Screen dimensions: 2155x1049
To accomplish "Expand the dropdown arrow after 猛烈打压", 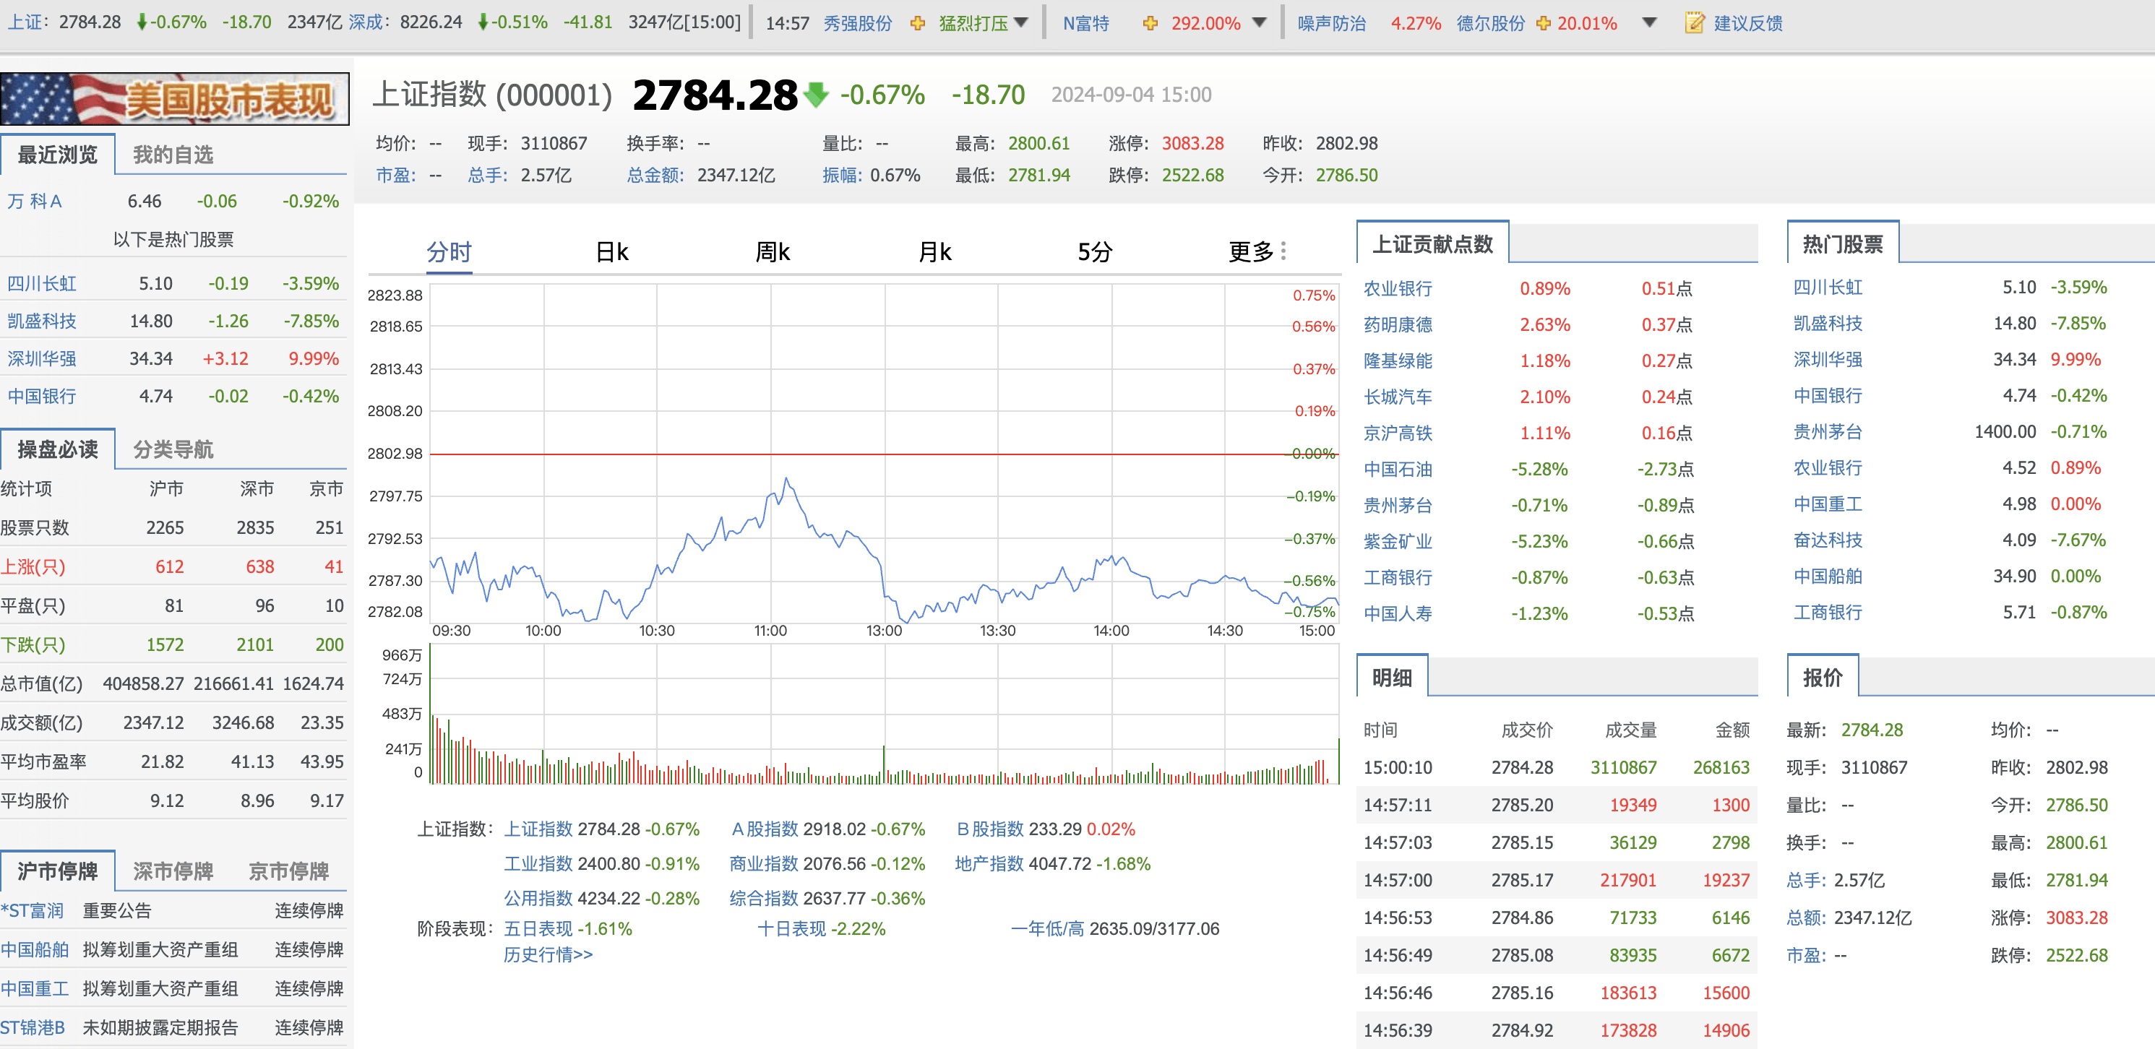I will [1020, 22].
